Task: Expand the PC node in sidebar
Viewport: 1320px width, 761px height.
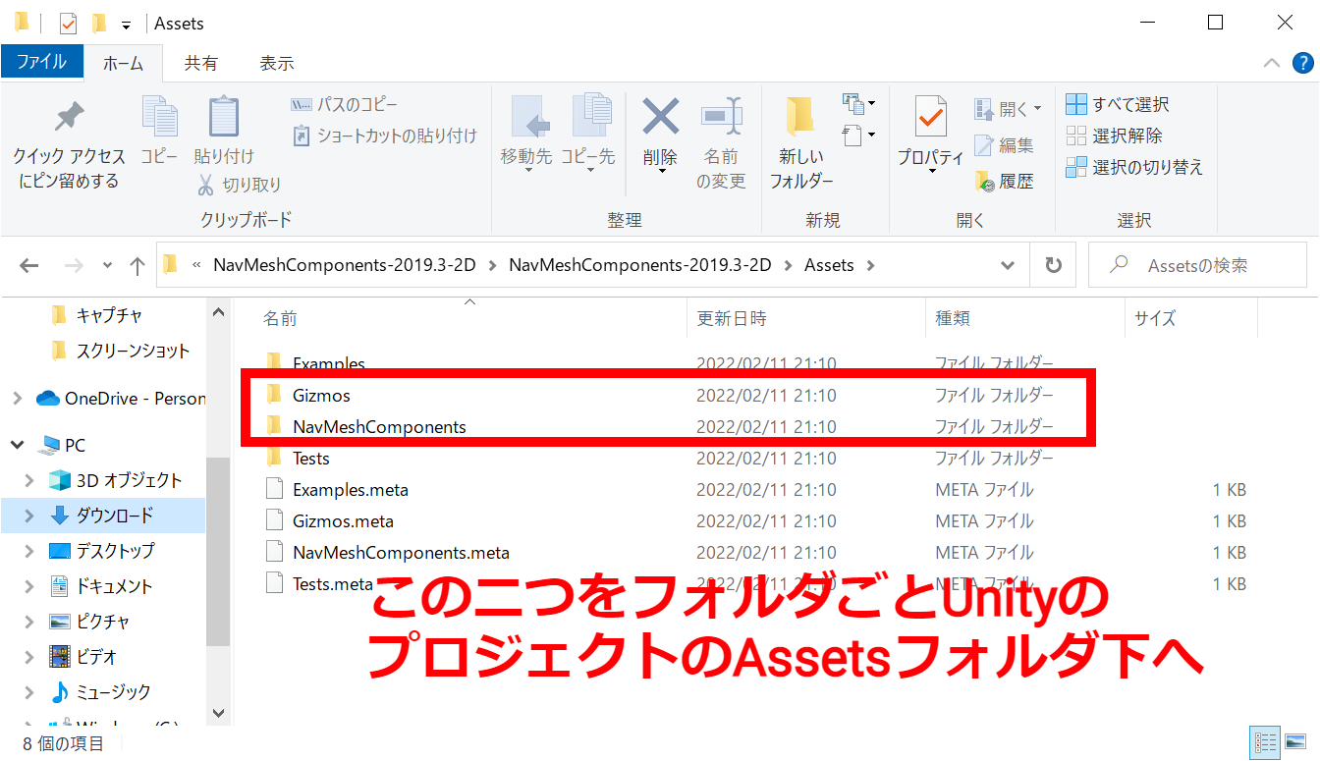Action: coord(18,444)
